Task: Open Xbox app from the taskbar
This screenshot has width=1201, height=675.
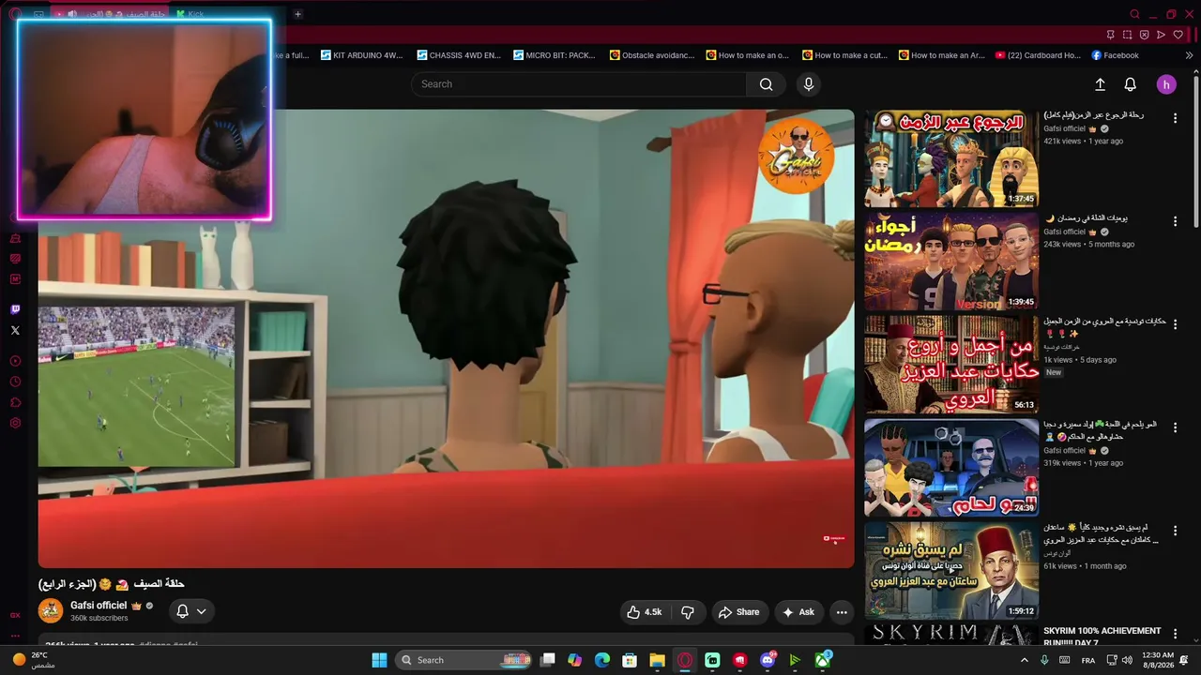Action: [x=823, y=660]
